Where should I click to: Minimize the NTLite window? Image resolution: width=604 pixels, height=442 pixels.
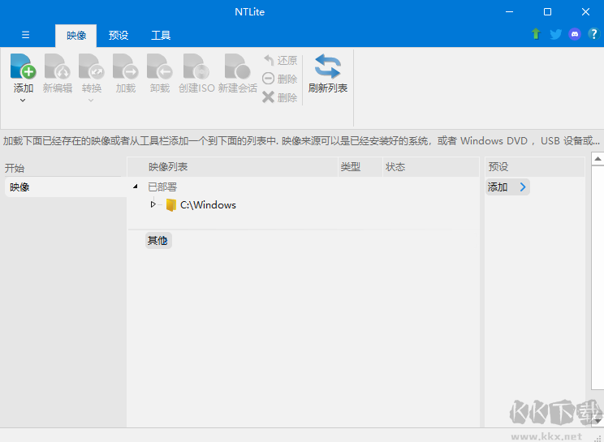509,12
